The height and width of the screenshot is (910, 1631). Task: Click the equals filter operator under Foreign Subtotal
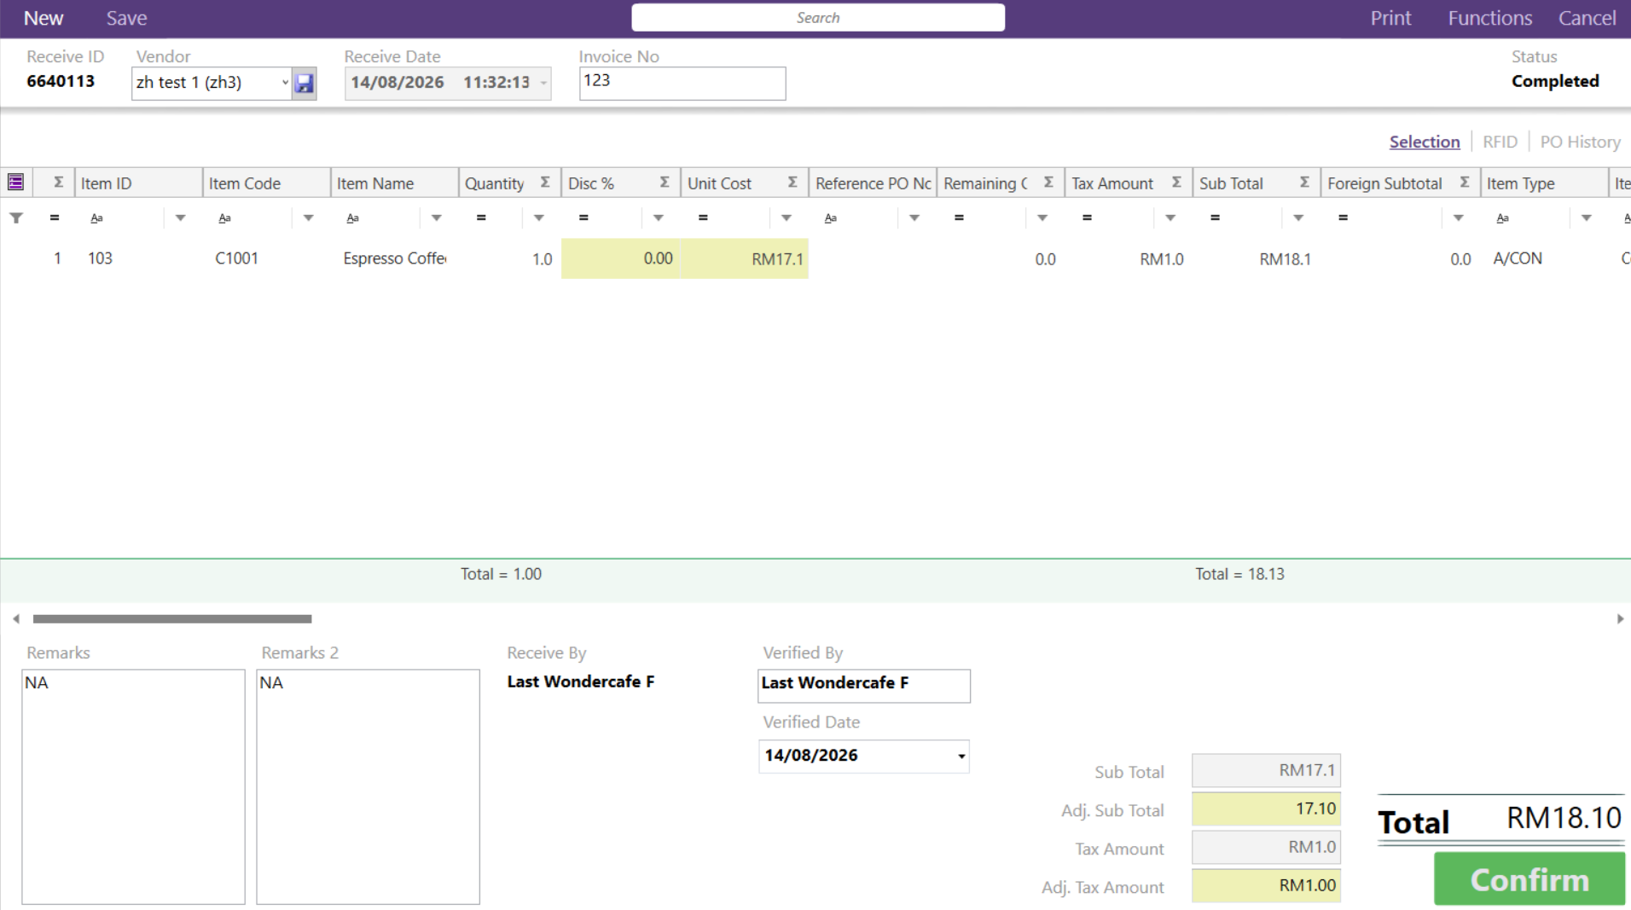[x=1343, y=218]
